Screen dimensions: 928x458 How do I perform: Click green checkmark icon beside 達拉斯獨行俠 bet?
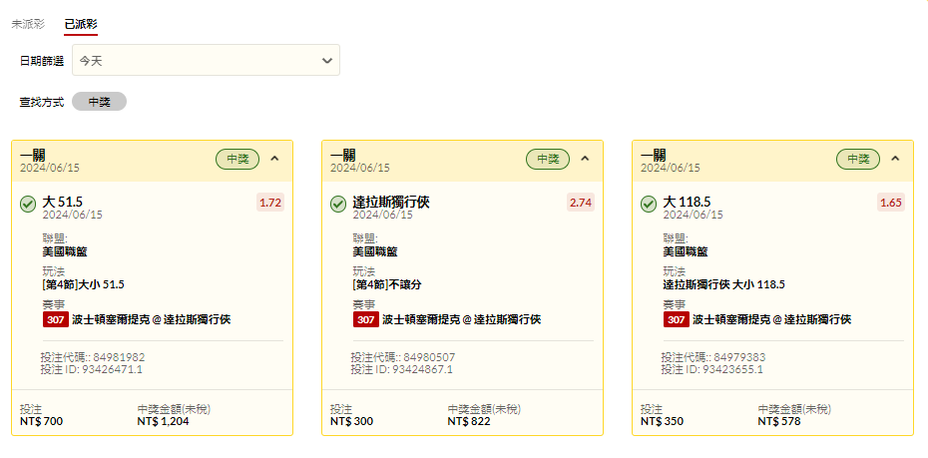pyautogui.click(x=338, y=205)
